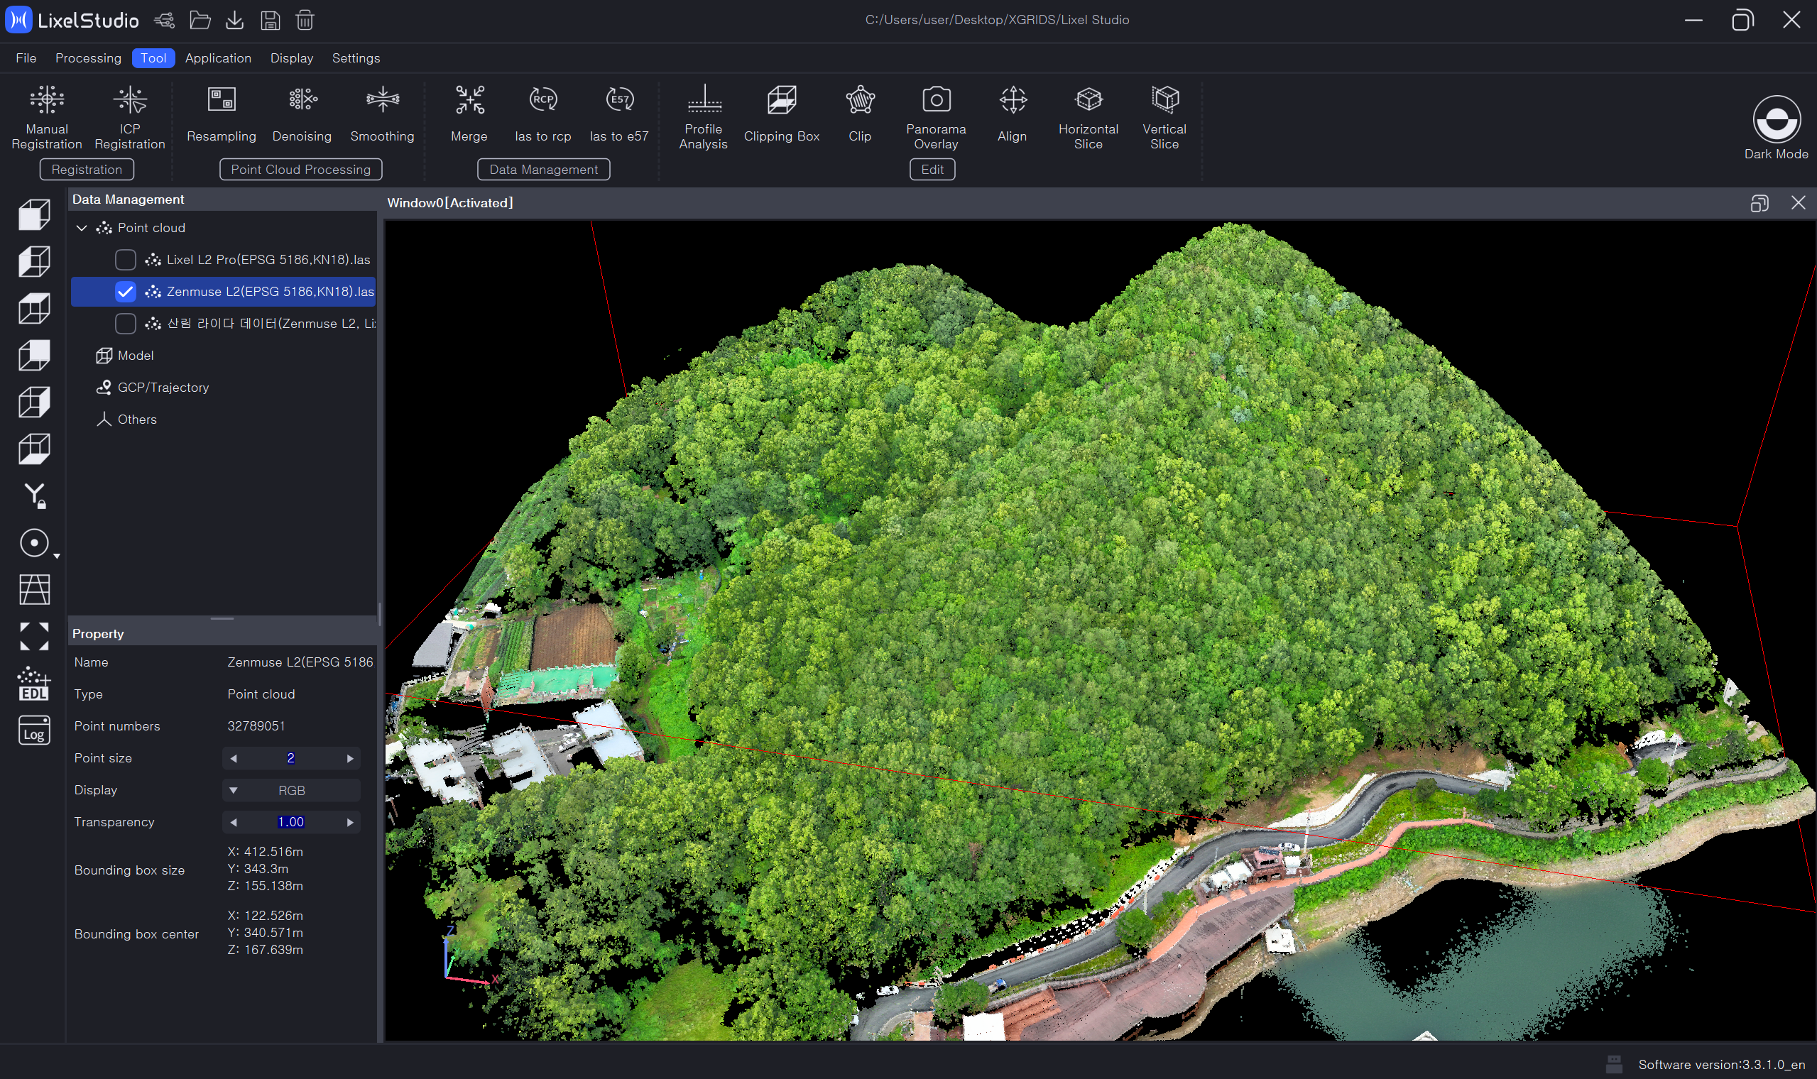Open Panorama Overlay tool
This screenshot has height=1079, width=1817.
pyautogui.click(x=935, y=116)
